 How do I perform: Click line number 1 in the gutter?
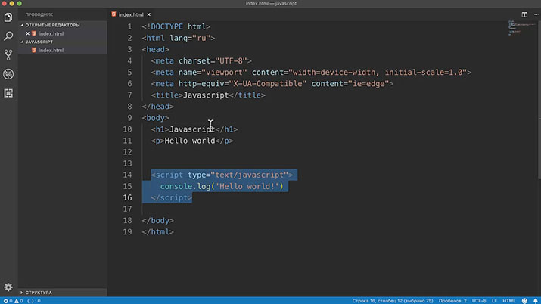(x=129, y=27)
